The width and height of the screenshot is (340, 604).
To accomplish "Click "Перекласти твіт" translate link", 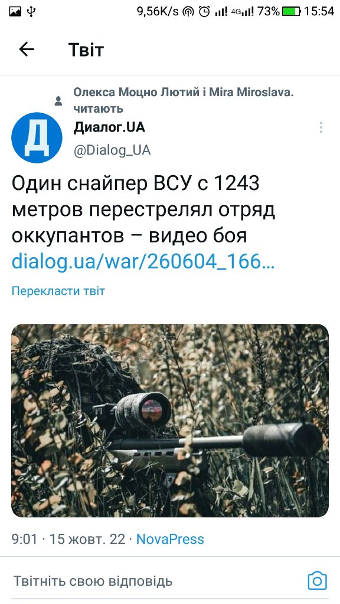I will 58,291.
